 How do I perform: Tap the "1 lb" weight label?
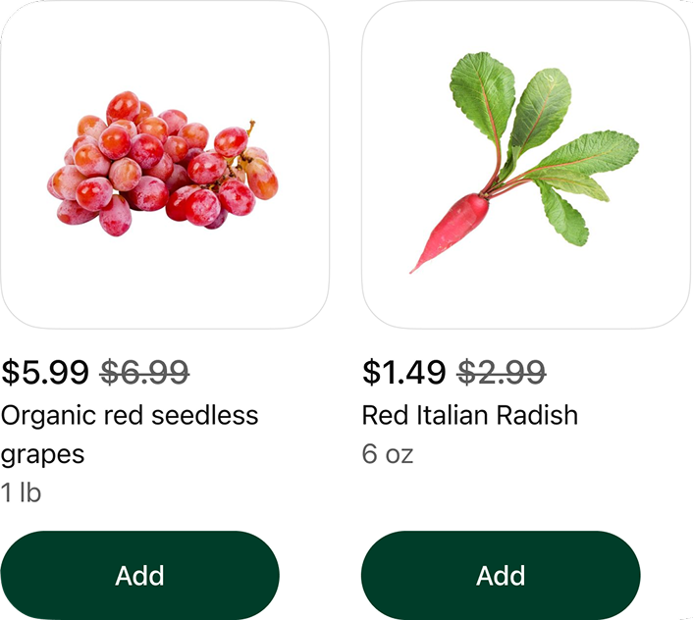point(21,492)
